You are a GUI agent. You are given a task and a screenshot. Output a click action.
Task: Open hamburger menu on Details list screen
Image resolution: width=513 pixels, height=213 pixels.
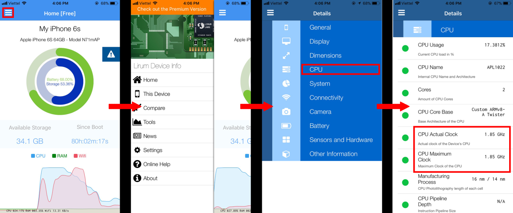pos(270,13)
